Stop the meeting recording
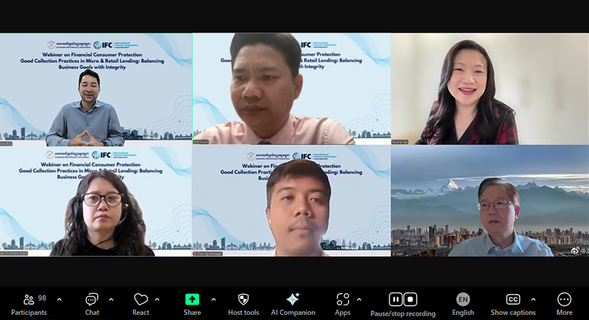589x320 pixels. point(410,299)
